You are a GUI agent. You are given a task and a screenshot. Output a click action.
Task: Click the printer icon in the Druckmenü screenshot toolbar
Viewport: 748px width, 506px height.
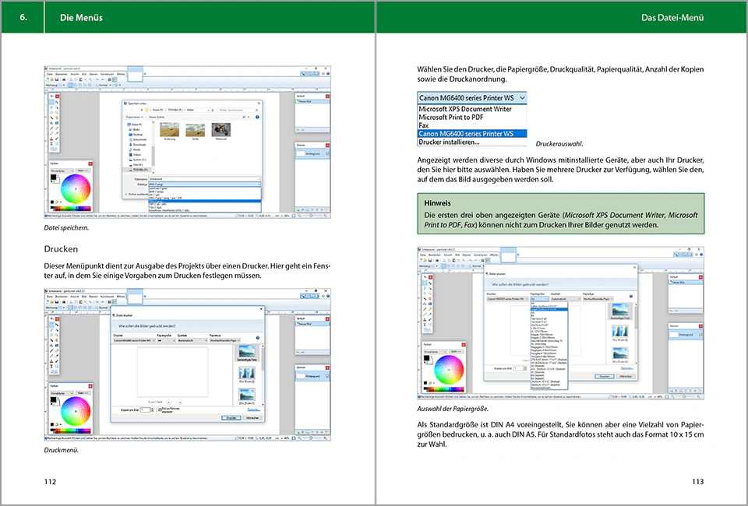coord(65,302)
